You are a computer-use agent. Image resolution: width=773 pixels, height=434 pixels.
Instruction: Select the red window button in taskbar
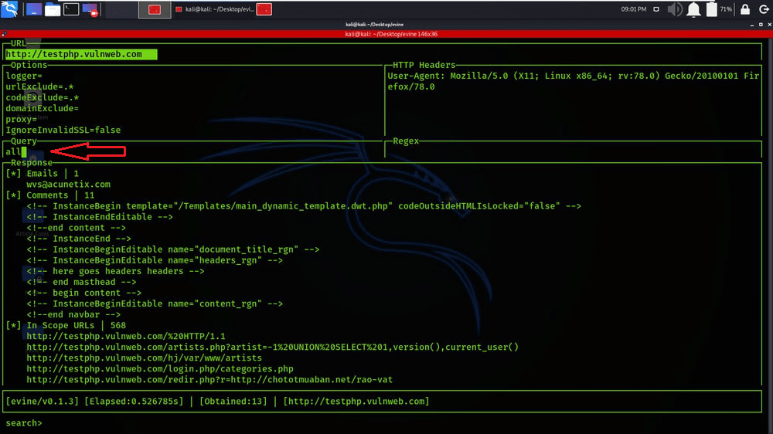(155, 9)
